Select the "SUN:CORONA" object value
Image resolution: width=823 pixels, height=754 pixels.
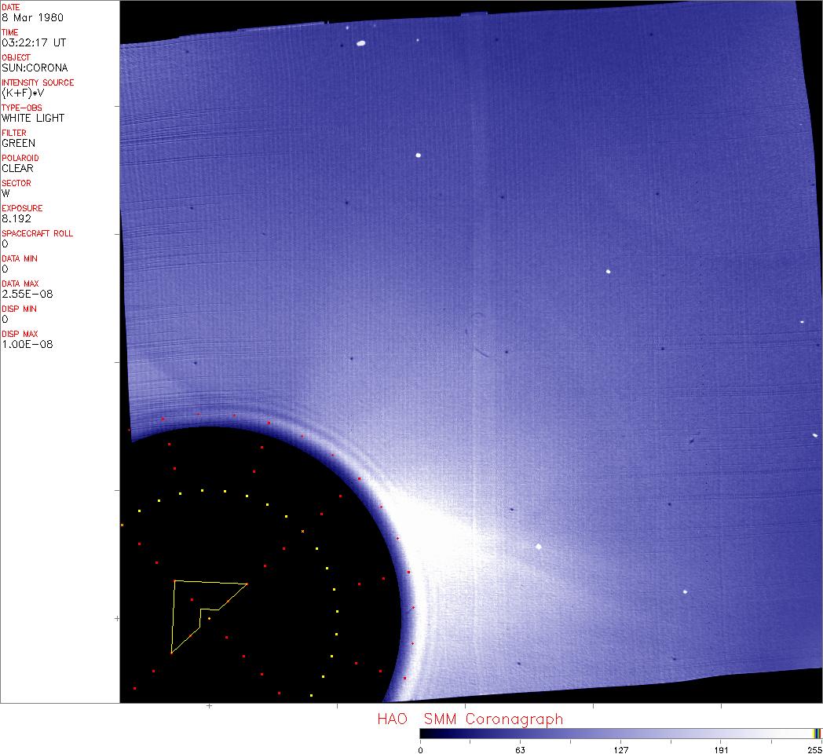point(35,68)
